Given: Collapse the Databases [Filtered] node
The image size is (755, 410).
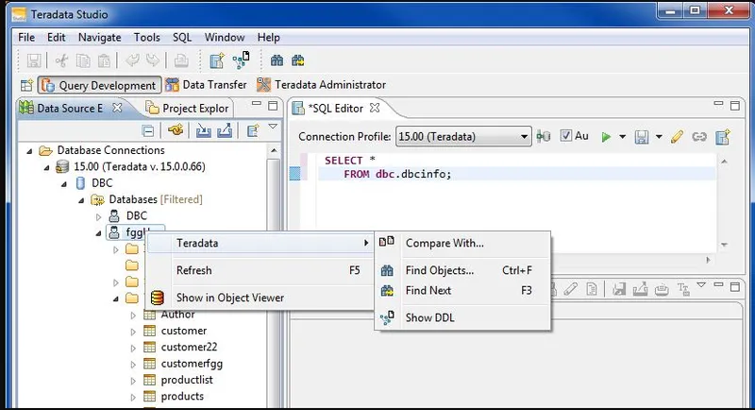Looking at the screenshot, I should coord(81,200).
